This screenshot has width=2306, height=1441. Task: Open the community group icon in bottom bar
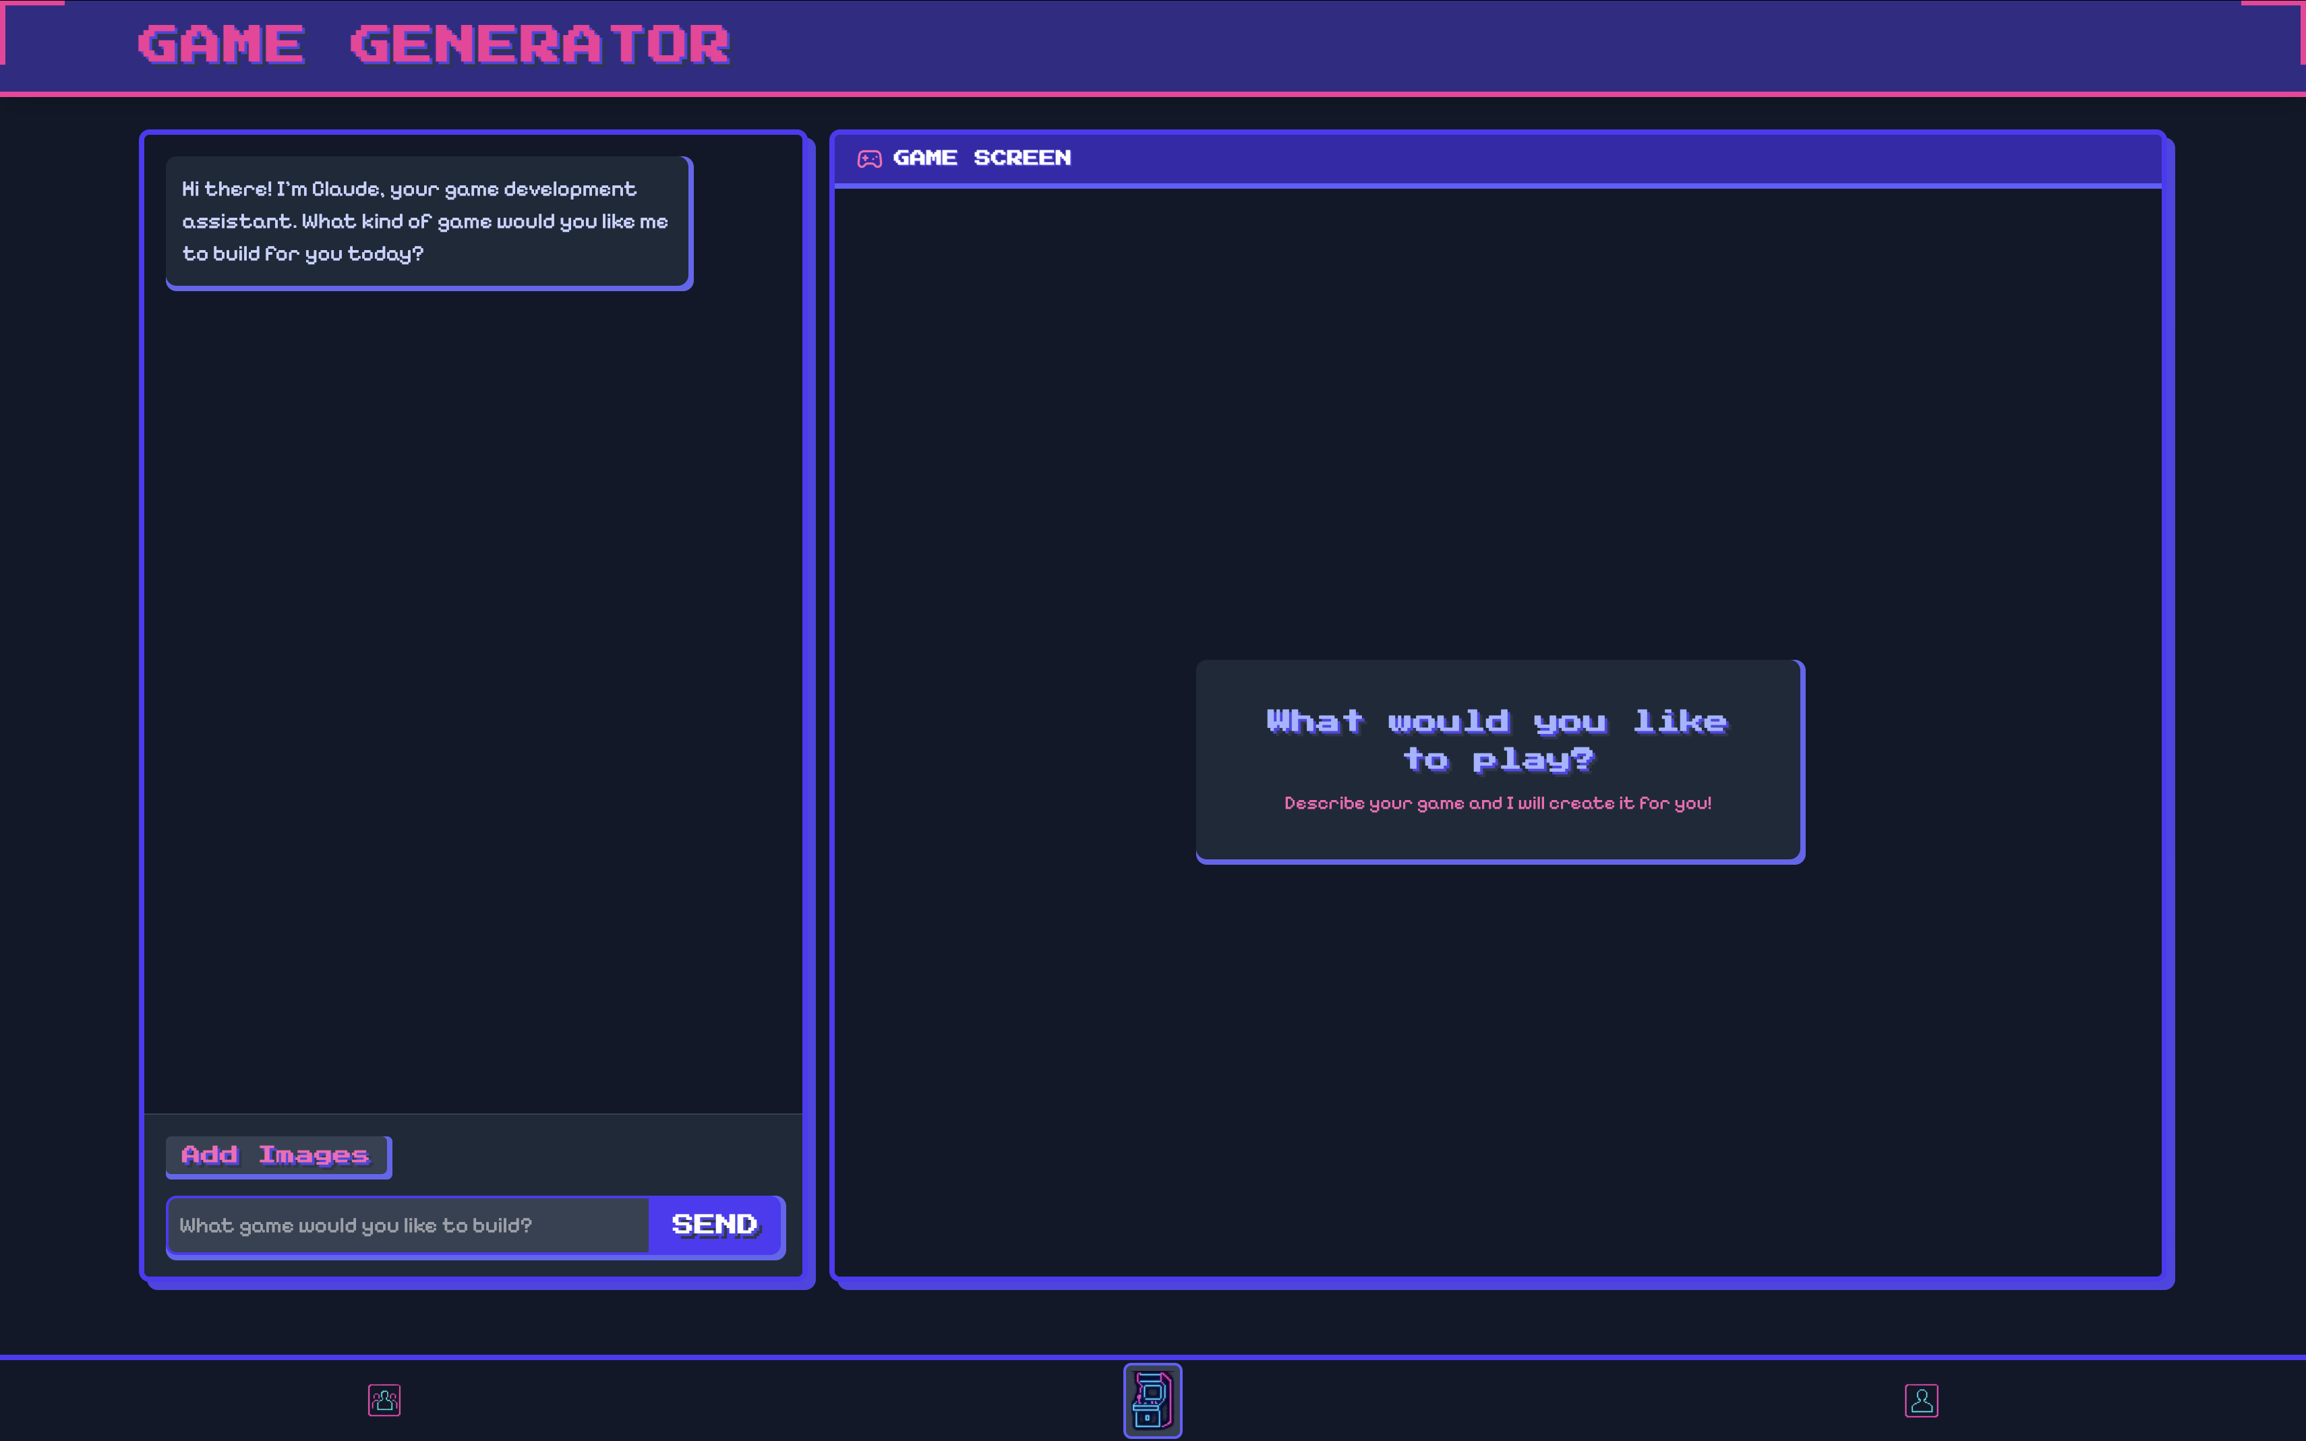384,1400
